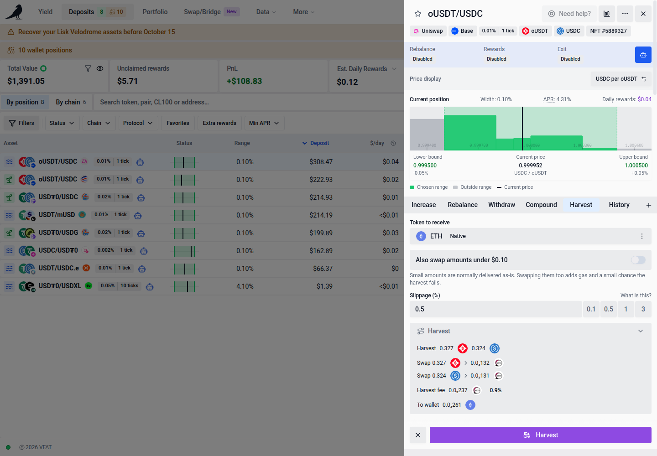Screen dimensions: 657x456
Task: Click the info icon beside $/day
Action: 393,143
